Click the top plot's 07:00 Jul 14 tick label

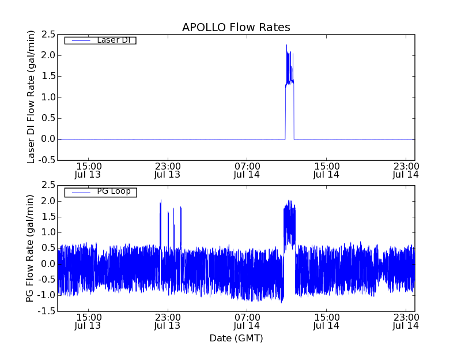[247, 170]
